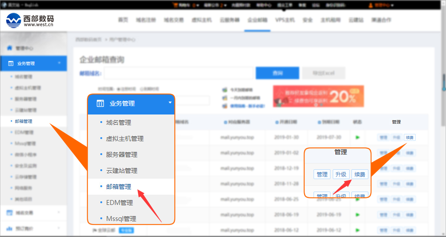Open the 企业邮箱 navigation tab

[x=257, y=20]
